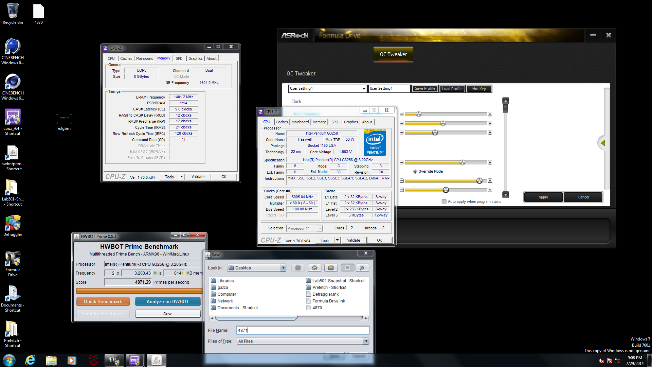Switch Save dialog to Details view
The width and height of the screenshot is (652, 367).
362,268
